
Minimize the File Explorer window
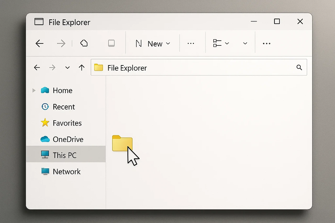click(254, 21)
